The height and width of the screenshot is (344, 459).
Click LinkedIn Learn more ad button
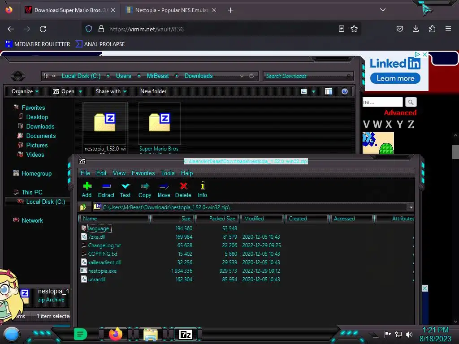395,78
